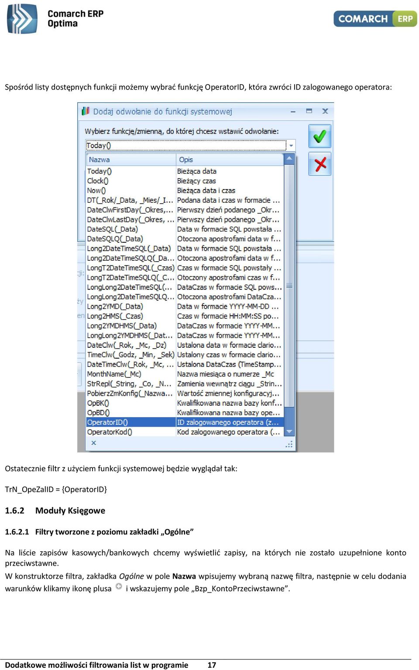Click the Comarch ERP Optima logo
Viewport: 419px width, 670px height.
pos(55,19)
